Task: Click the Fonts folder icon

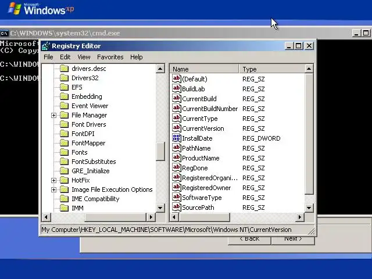Action: click(x=64, y=152)
